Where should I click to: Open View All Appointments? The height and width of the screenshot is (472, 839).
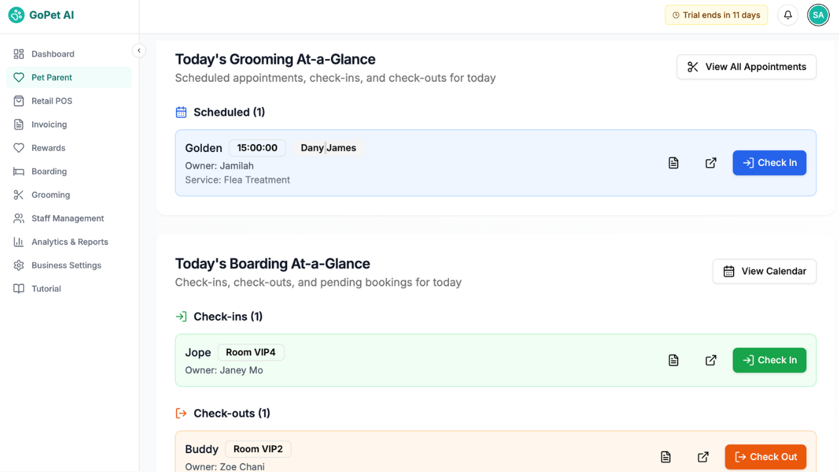click(x=746, y=66)
